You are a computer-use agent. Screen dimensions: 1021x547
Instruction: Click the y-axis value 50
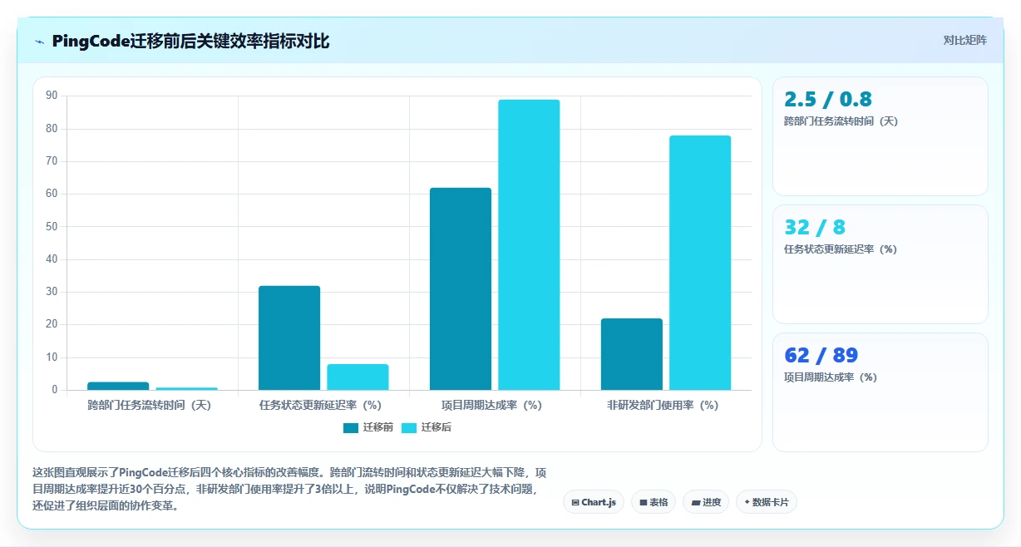point(52,226)
